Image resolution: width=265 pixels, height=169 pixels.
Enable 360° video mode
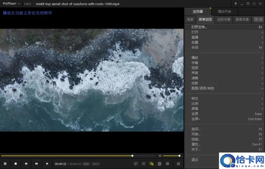tap(136, 164)
